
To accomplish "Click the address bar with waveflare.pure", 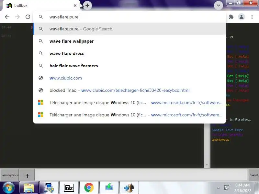I will pos(129,17).
